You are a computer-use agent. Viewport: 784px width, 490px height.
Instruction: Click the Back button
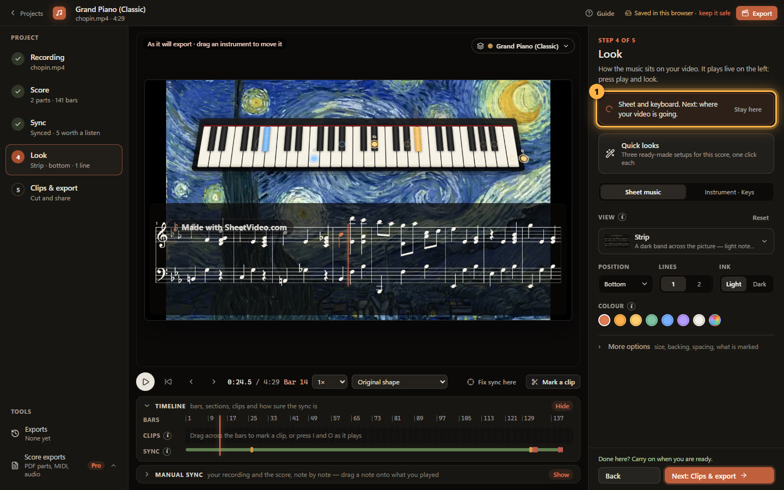tap(629, 476)
